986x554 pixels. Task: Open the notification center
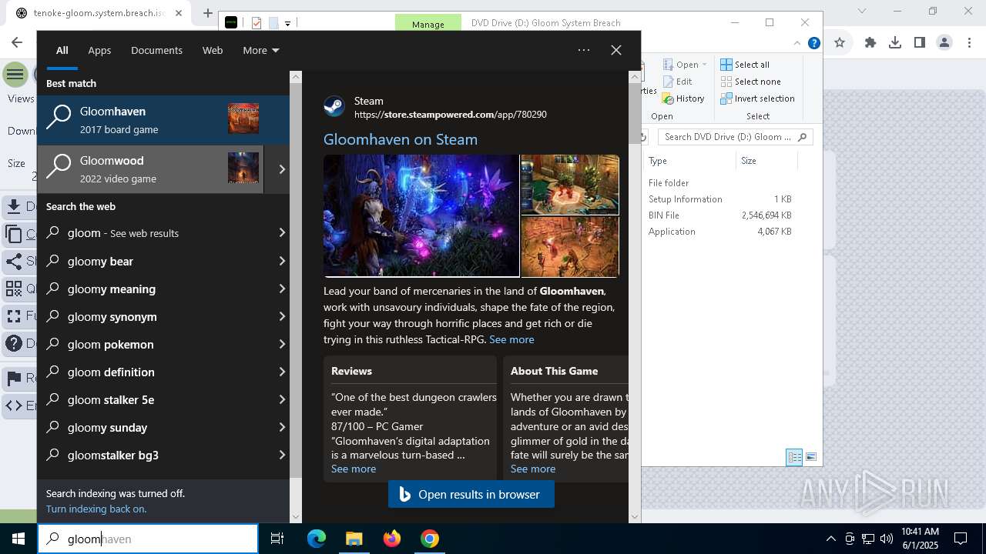[x=961, y=539]
